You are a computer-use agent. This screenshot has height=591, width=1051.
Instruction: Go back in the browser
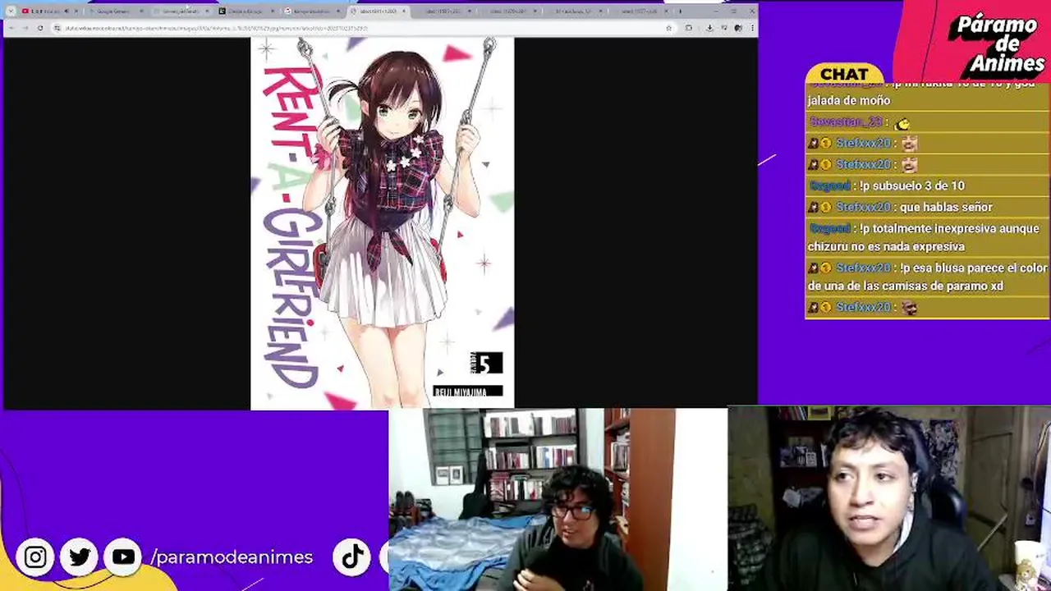point(11,28)
